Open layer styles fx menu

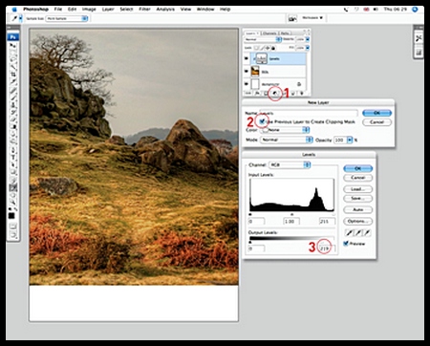pyautogui.click(x=257, y=93)
